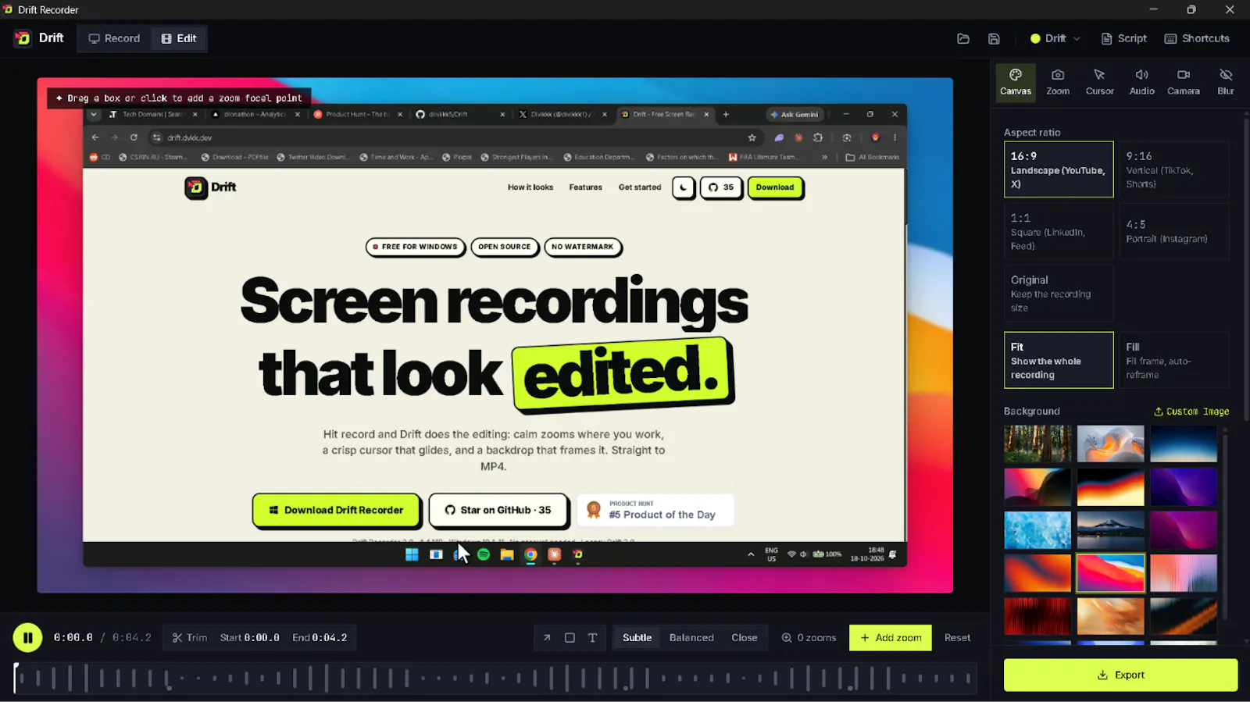Viewport: 1250px width, 702px height.
Task: Select the dark purple wave background
Action: pyautogui.click(x=1184, y=486)
